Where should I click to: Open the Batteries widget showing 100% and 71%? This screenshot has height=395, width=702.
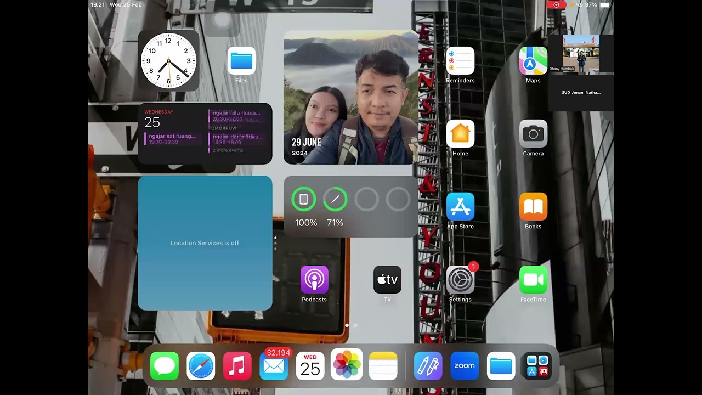coord(351,206)
